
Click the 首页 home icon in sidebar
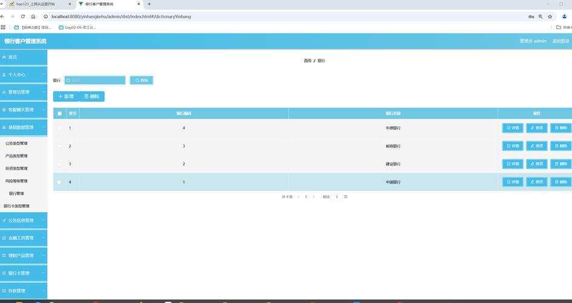coord(4,57)
